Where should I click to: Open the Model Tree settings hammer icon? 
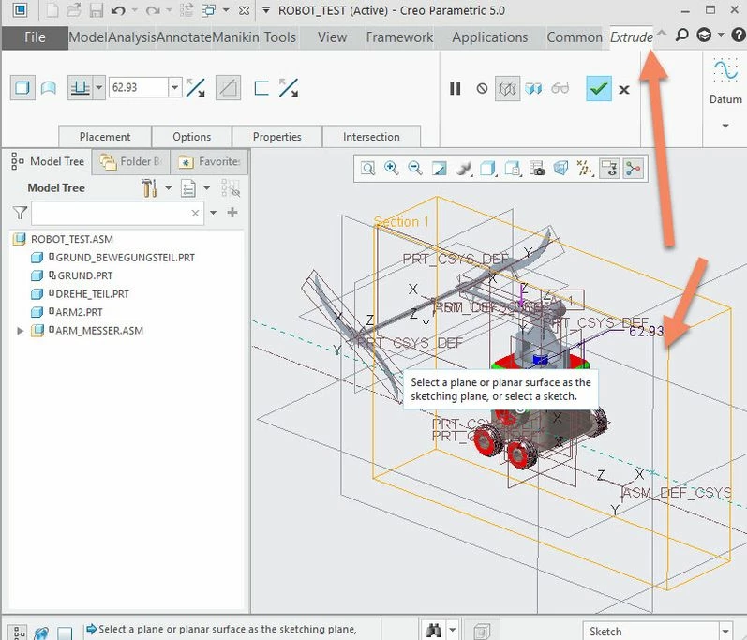pos(149,188)
